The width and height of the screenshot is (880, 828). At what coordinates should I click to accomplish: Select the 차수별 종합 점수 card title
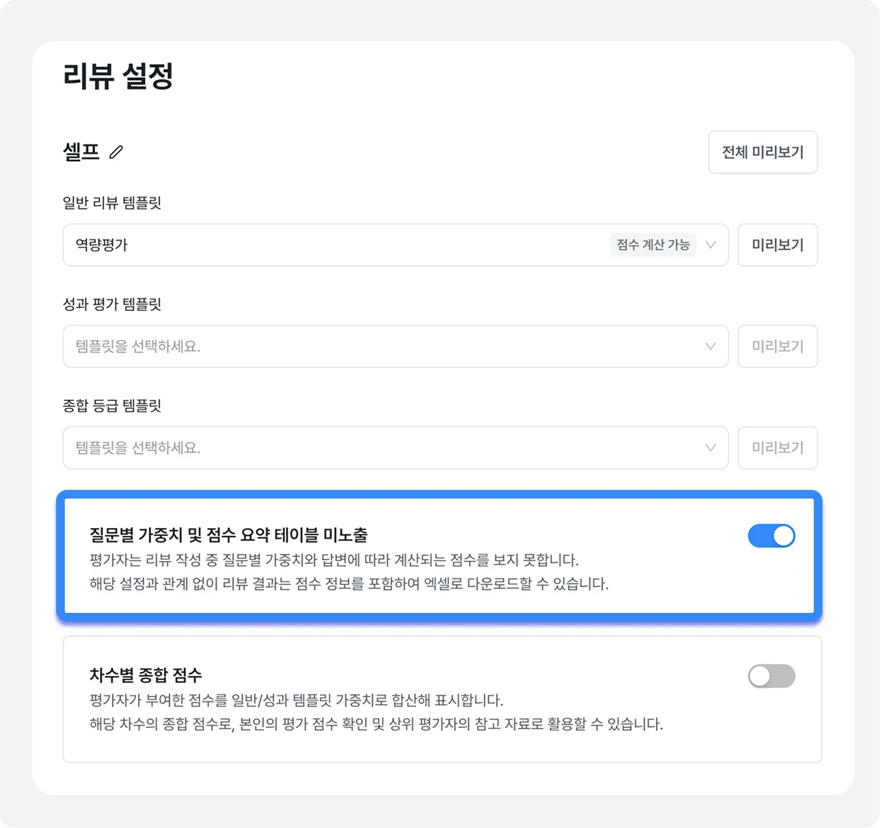tap(146, 675)
